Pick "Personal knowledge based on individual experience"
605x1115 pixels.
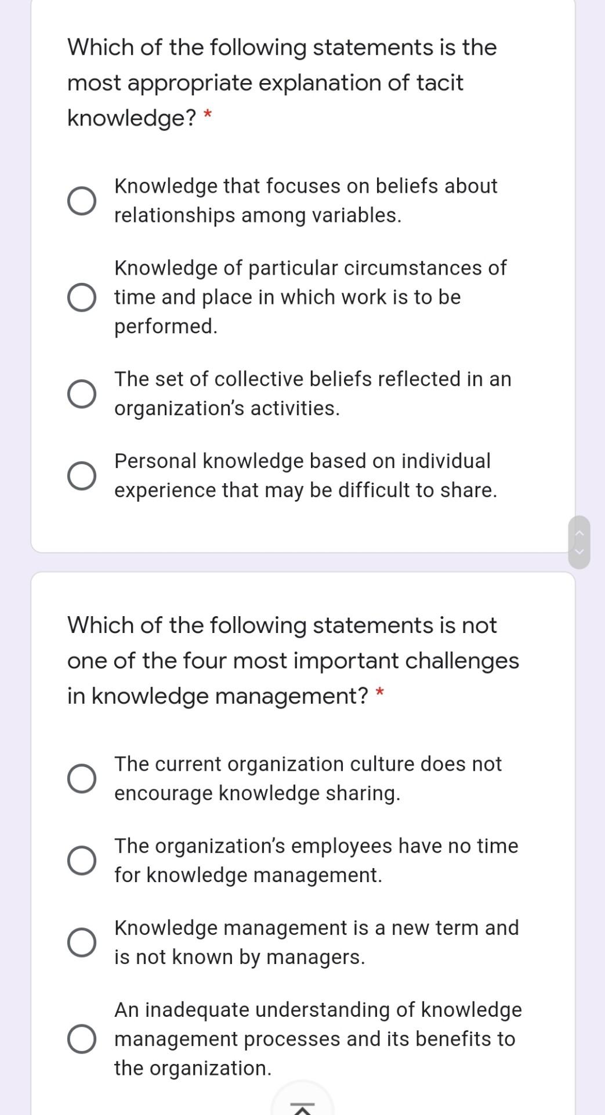(81, 476)
